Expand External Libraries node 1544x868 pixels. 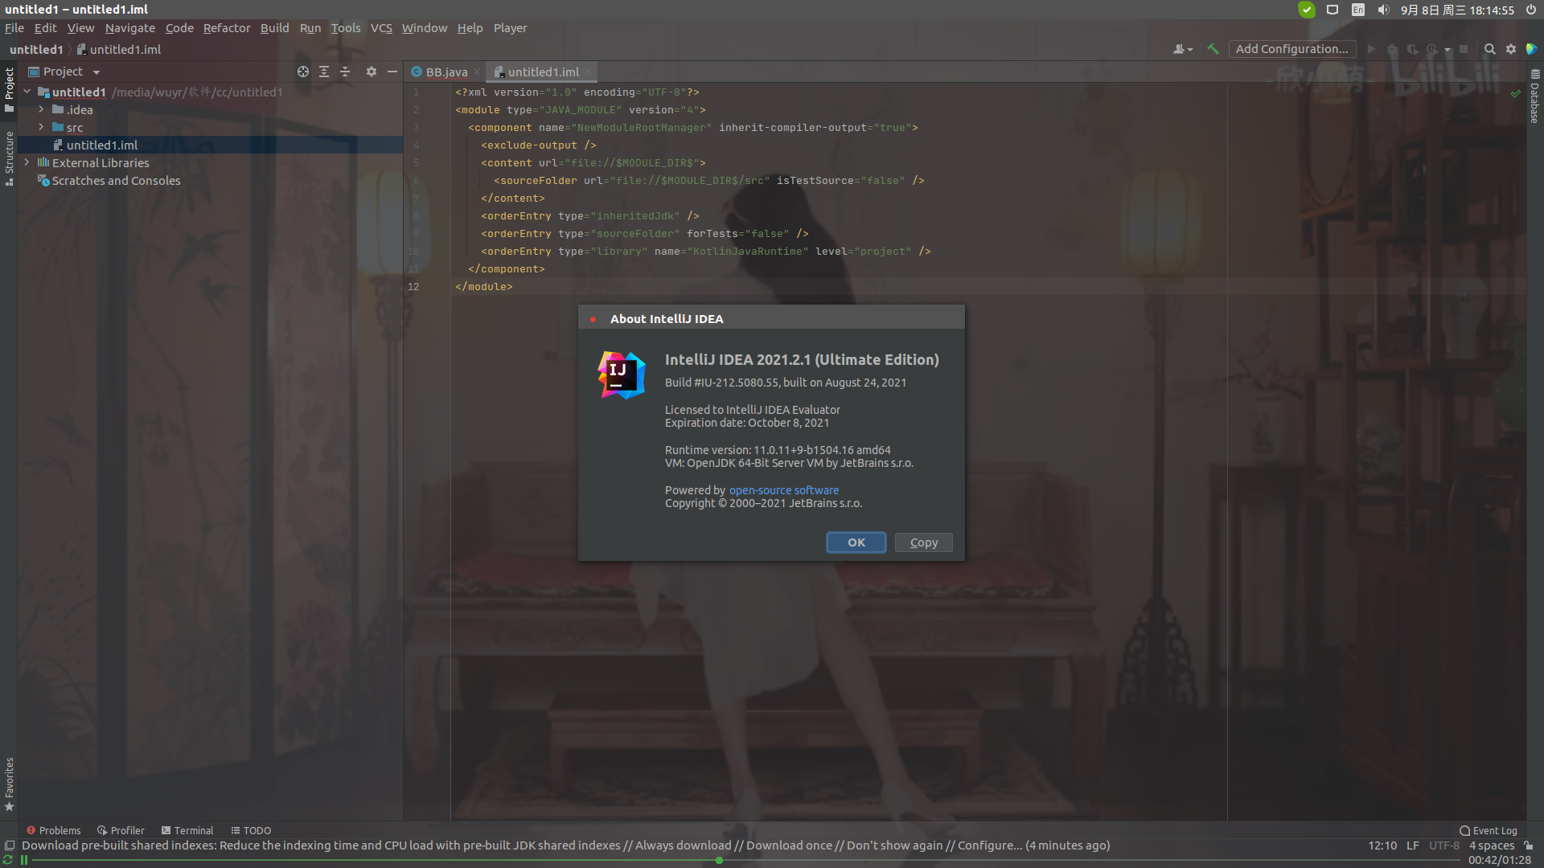point(27,162)
